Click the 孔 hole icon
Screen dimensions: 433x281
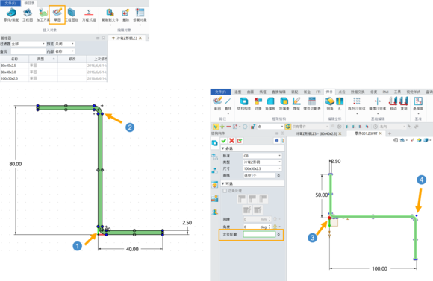[340, 101]
